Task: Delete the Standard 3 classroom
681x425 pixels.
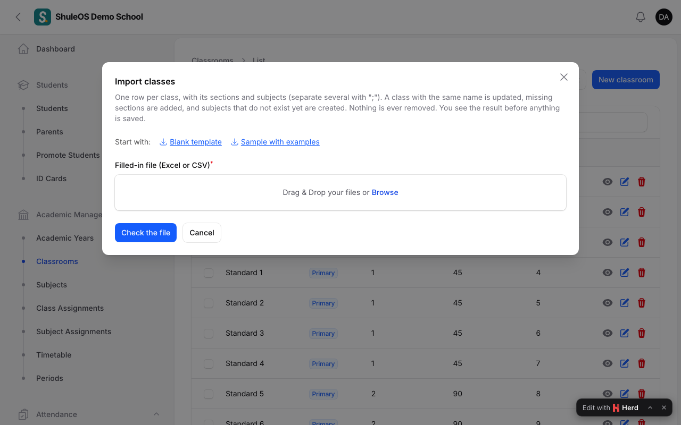Action: (x=642, y=333)
